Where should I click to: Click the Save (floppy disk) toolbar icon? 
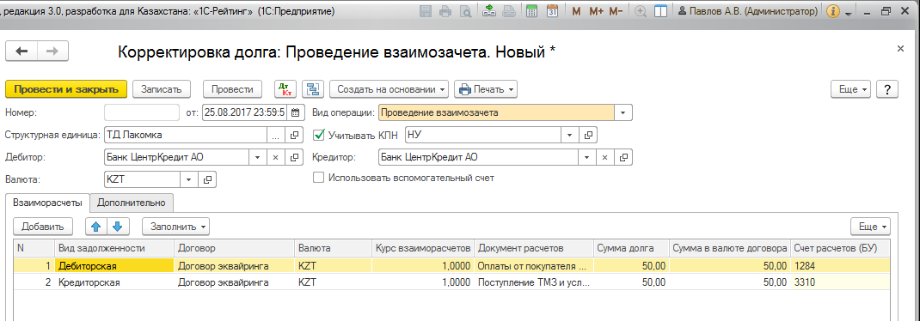426,11
